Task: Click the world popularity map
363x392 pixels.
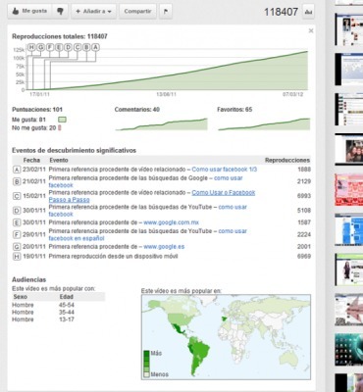Action: [x=226, y=337]
